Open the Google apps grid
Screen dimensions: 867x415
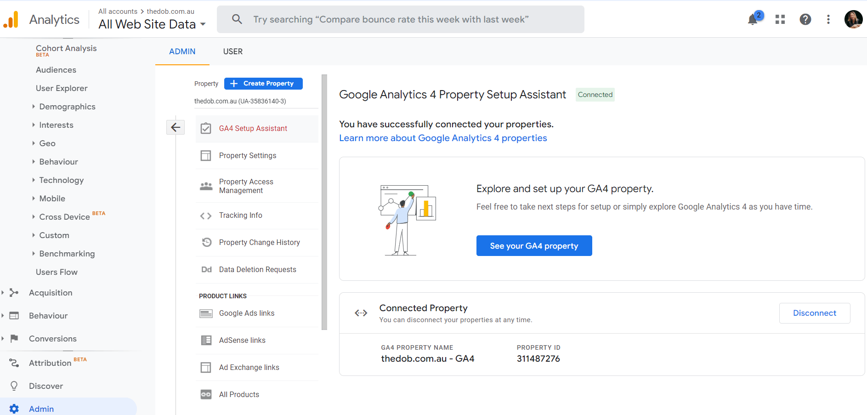click(x=780, y=19)
